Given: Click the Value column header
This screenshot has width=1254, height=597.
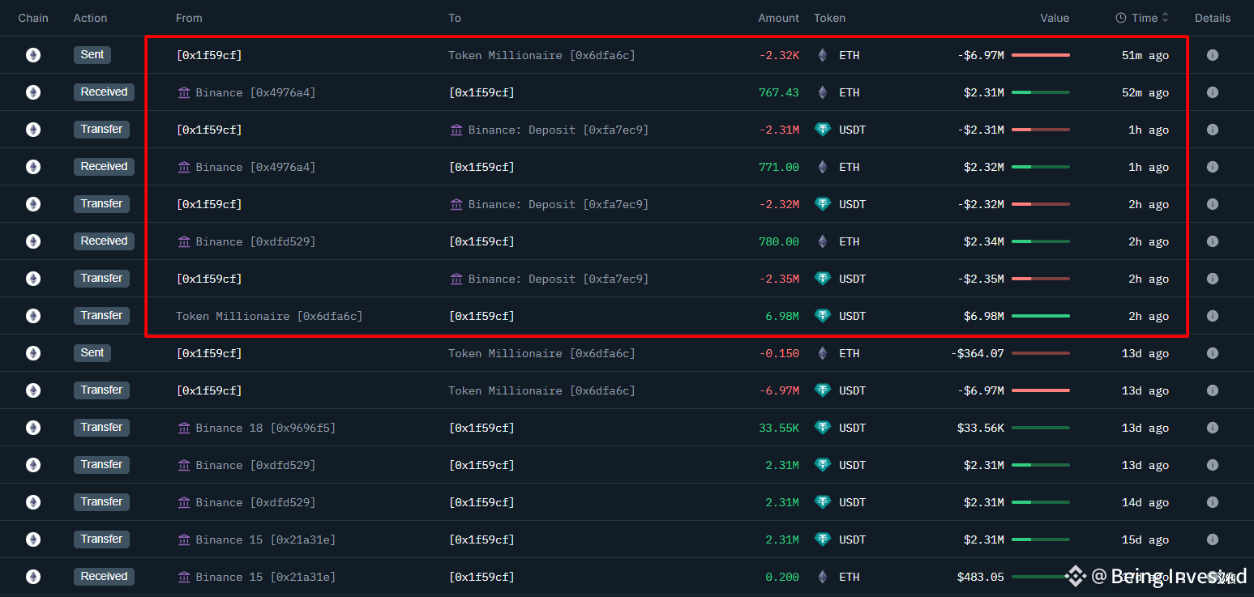Looking at the screenshot, I should (1055, 18).
